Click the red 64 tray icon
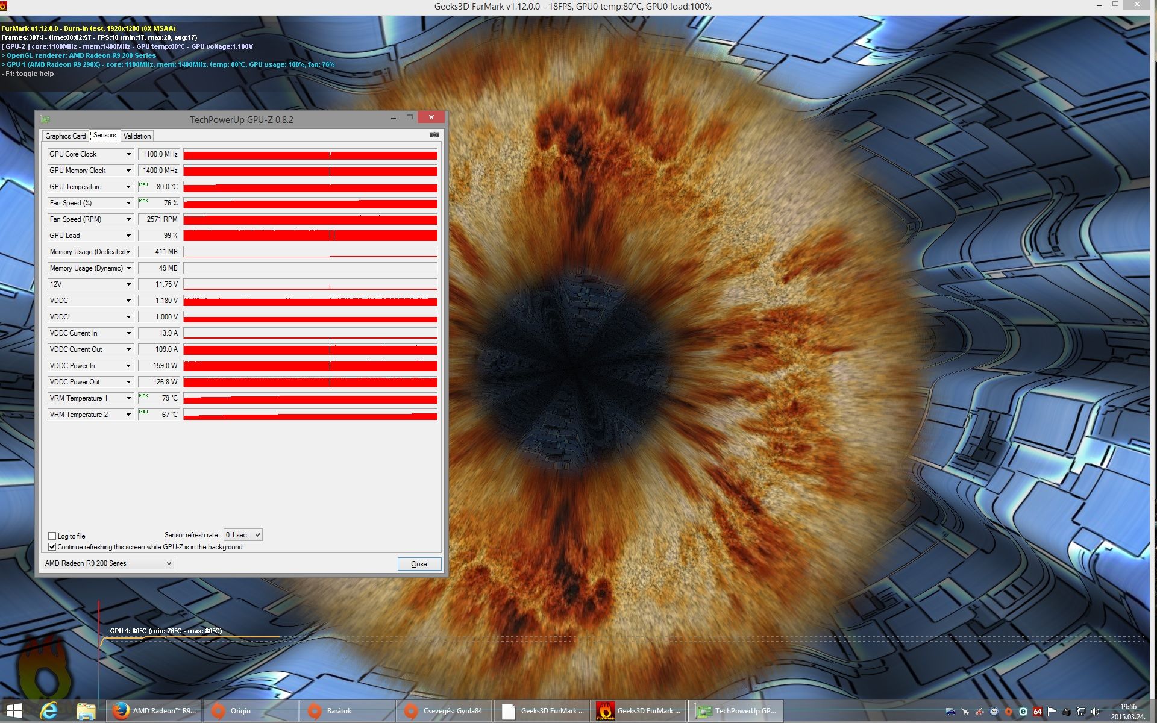The image size is (1157, 723). (x=1038, y=712)
